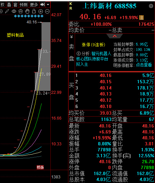The width and height of the screenshot is (155, 183).
Task: Toggle the chart unlock padlock icon
Action: coord(34,11)
